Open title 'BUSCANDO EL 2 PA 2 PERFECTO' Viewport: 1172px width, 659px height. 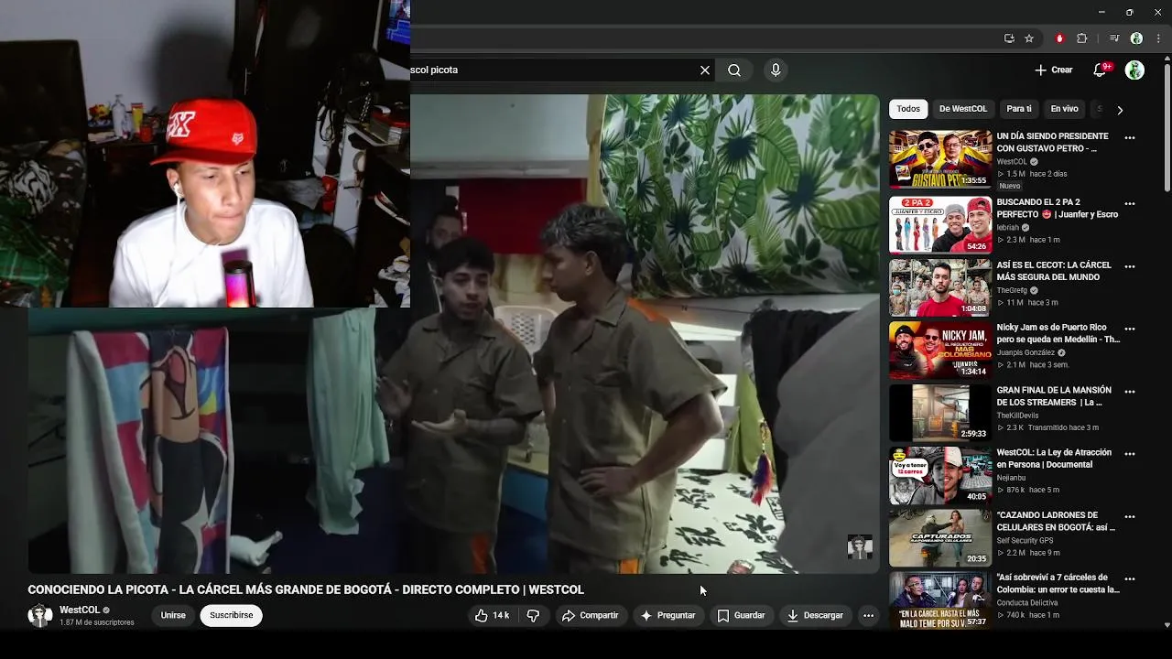point(1058,208)
